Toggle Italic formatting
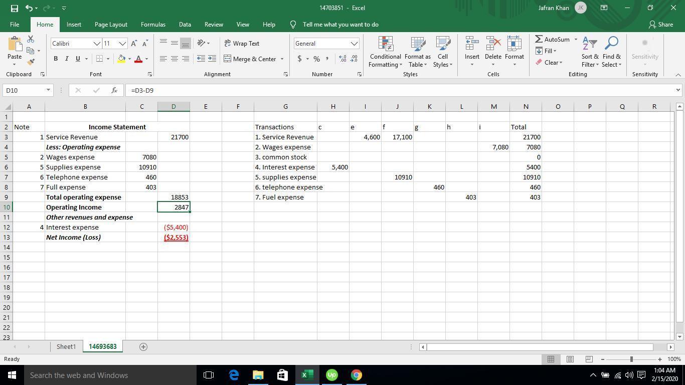Viewport: 685px width, 385px height. 67,59
